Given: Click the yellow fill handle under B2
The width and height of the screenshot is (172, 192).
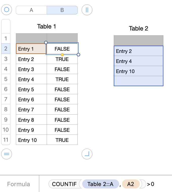Looking at the screenshot, I should (62, 55).
